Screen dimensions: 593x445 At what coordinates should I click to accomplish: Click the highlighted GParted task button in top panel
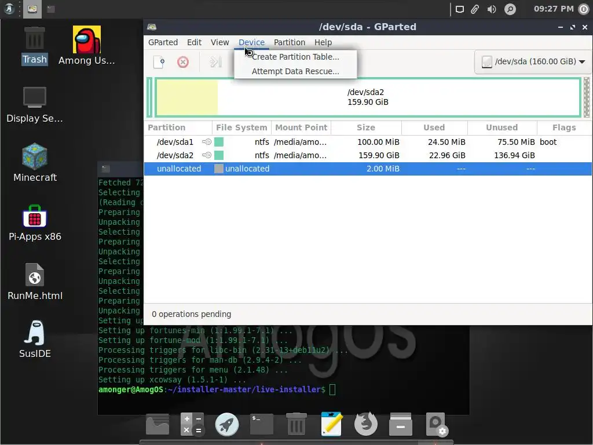click(x=32, y=9)
